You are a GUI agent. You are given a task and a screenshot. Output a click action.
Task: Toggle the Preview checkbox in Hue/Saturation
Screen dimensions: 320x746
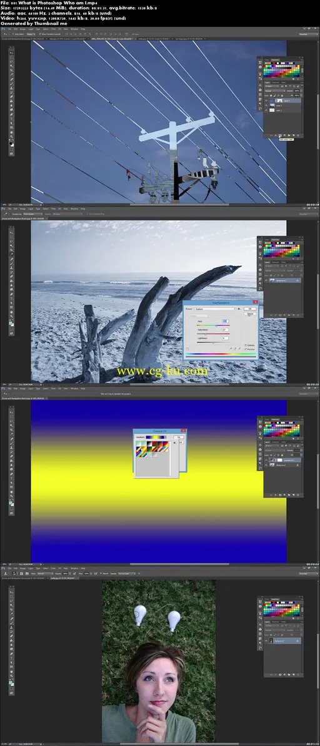pyautogui.click(x=246, y=349)
